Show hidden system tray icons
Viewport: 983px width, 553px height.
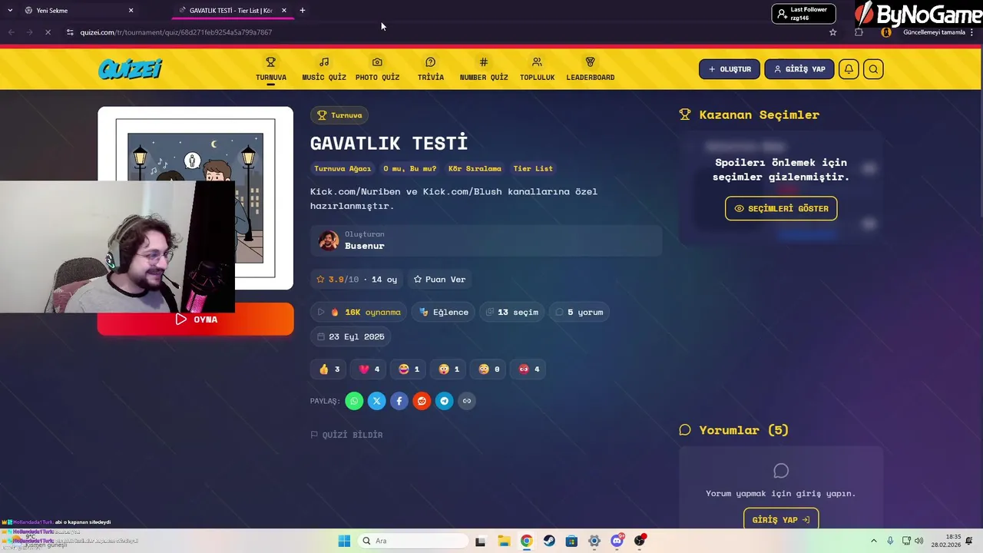[x=873, y=541]
